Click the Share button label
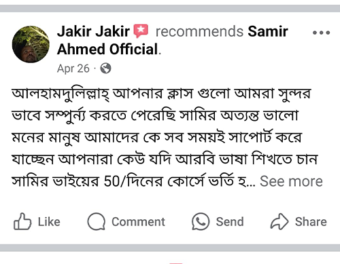The width and height of the screenshot is (340, 264). (311, 222)
